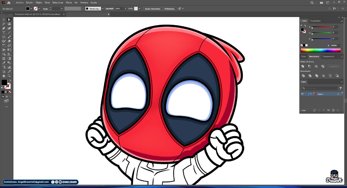Select the Zoom tool in the toolbar
This screenshot has width=347, height=188.
pos(9,76)
